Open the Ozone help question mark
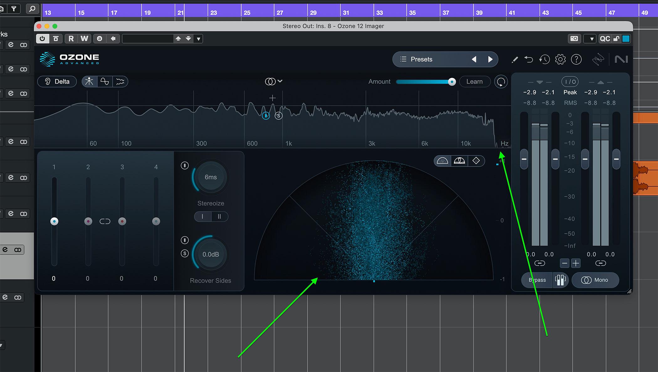The image size is (658, 372). [576, 59]
